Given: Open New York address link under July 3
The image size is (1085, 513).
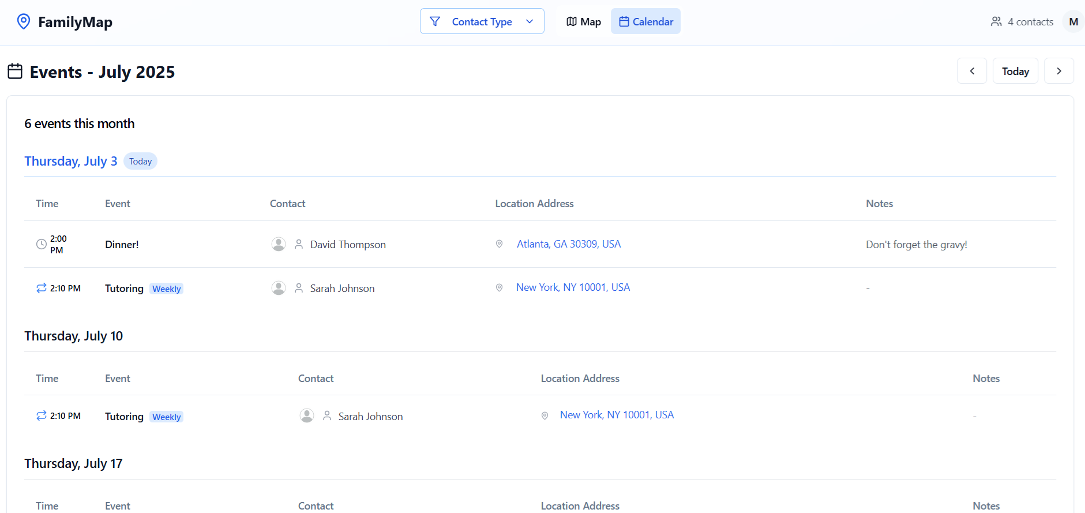Looking at the screenshot, I should pyautogui.click(x=572, y=287).
